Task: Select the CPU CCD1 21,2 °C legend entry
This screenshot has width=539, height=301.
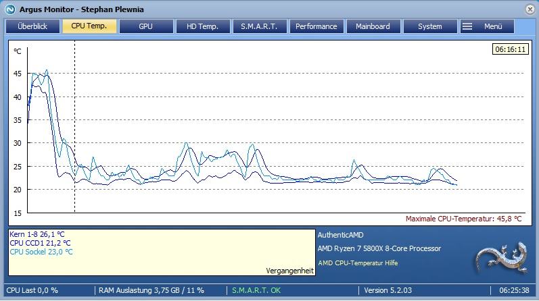Action: pos(40,243)
